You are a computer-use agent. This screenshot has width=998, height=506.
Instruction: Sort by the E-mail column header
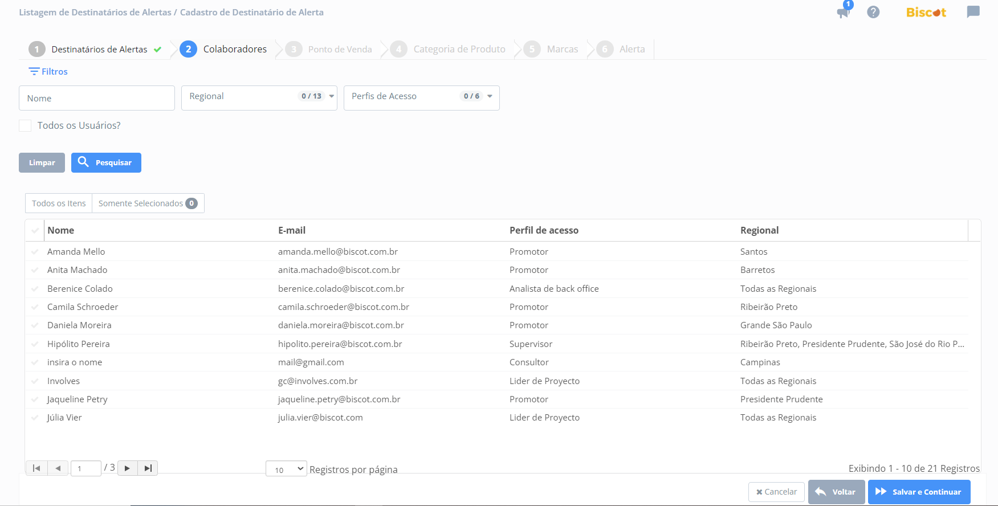click(292, 230)
